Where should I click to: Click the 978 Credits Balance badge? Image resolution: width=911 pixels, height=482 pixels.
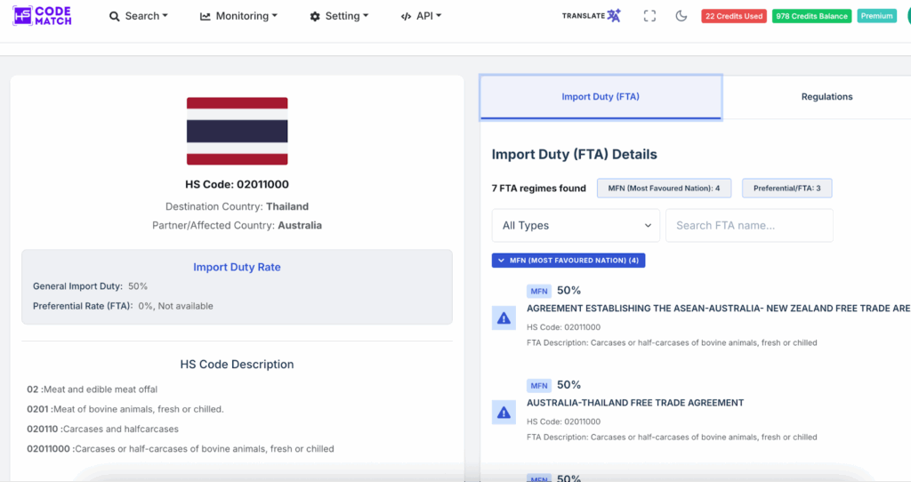click(811, 16)
